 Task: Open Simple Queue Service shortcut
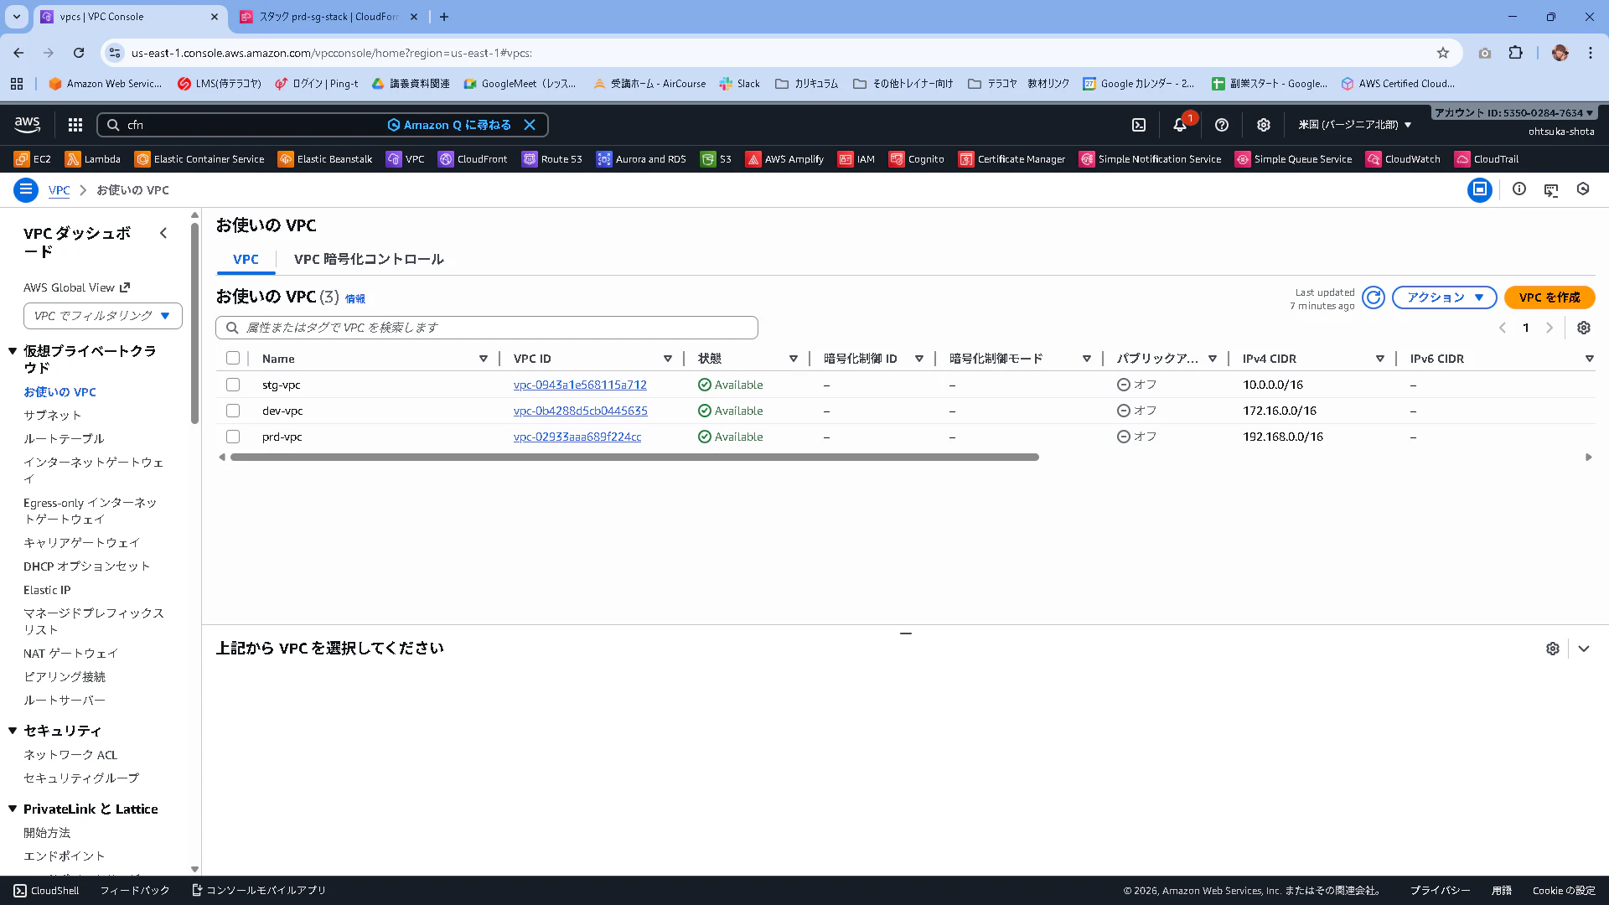coord(1293,159)
